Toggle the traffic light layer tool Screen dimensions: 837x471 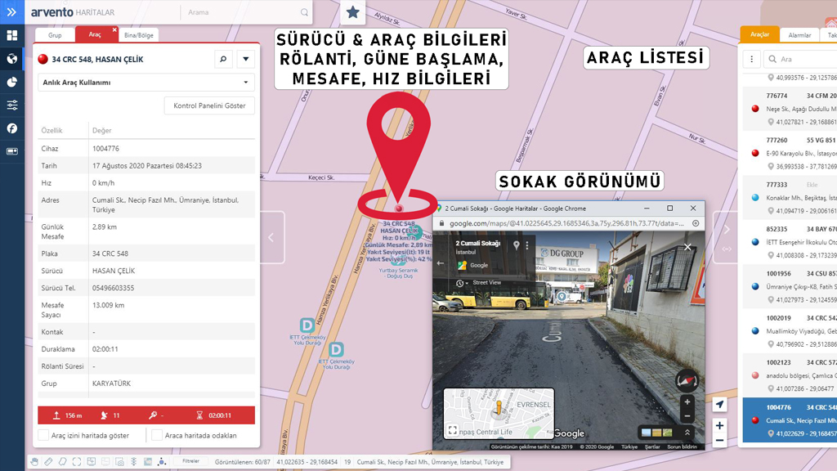(134, 462)
